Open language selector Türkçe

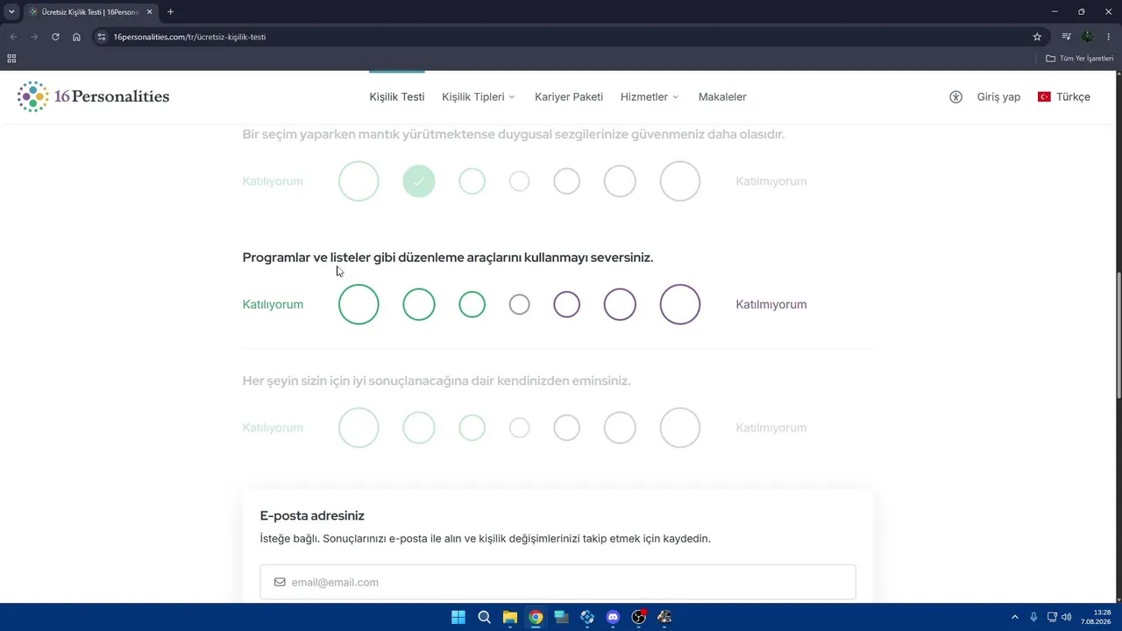[x=1064, y=97]
